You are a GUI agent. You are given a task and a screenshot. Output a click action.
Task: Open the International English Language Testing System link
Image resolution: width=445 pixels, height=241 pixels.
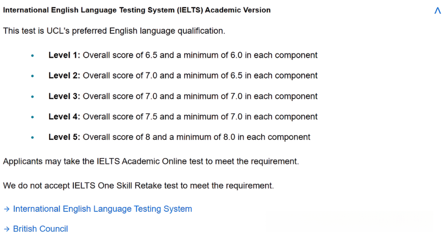coord(102,209)
